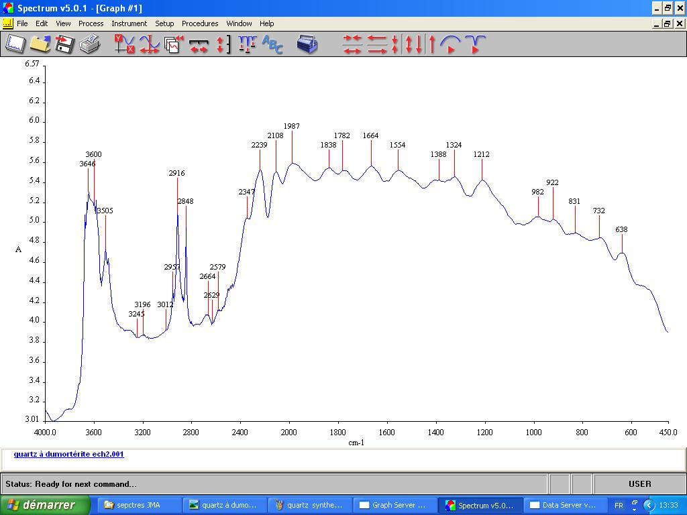The height and width of the screenshot is (515, 687).
Task: Print the spectrum using the printer icon
Action: [x=89, y=44]
